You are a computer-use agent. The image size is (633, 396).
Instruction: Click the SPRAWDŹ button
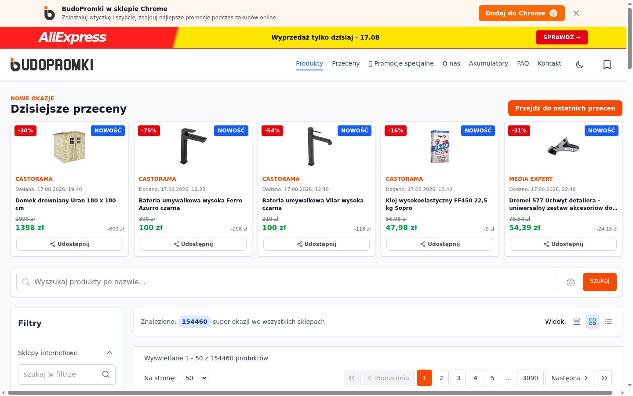point(562,37)
